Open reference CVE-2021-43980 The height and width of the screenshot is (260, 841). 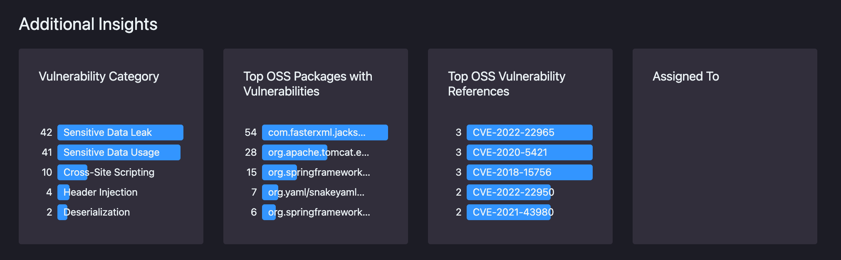tap(511, 212)
